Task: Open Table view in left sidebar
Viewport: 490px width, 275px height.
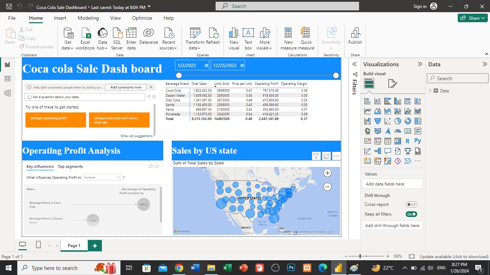Action: point(8,79)
